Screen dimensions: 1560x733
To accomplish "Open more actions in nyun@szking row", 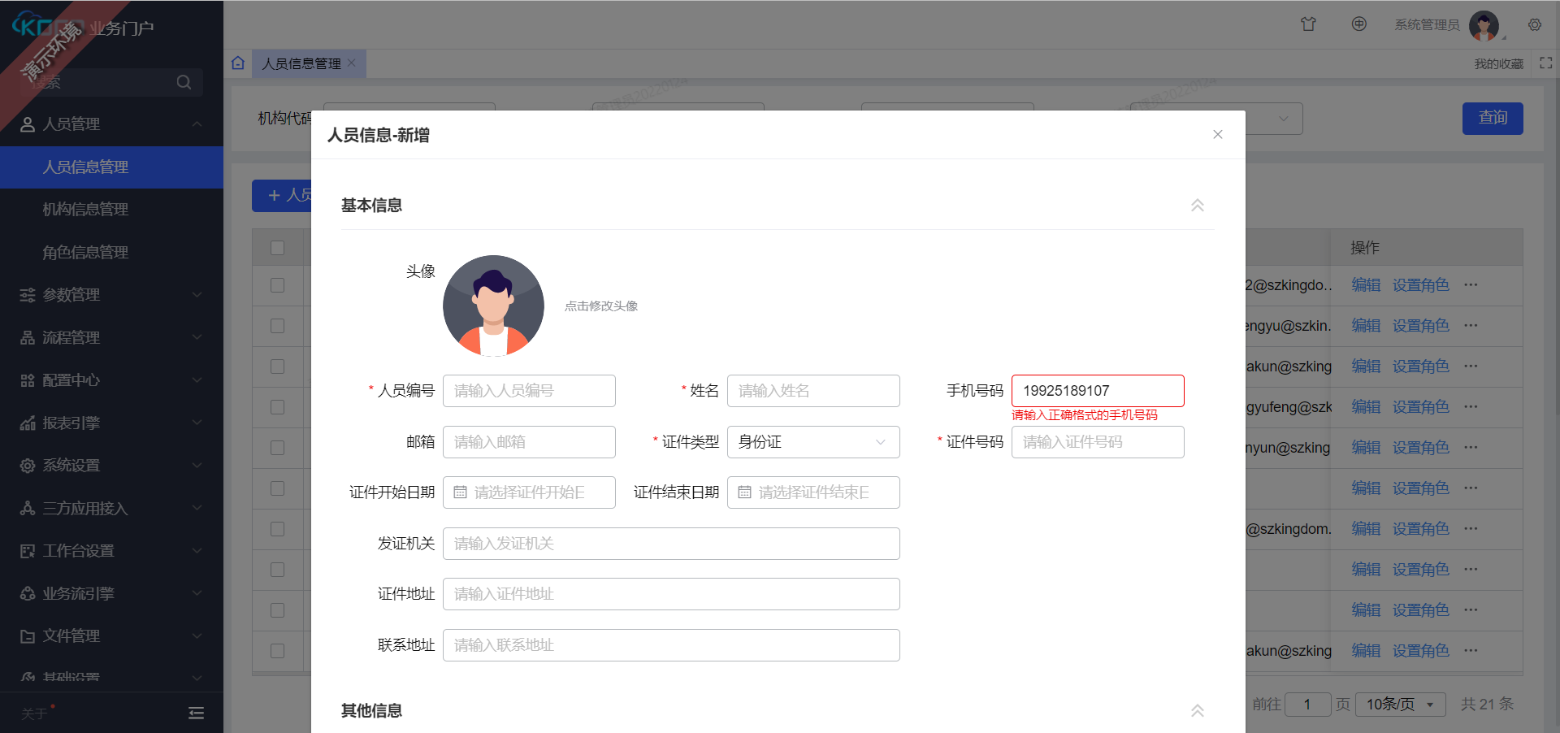I will coord(1471,448).
